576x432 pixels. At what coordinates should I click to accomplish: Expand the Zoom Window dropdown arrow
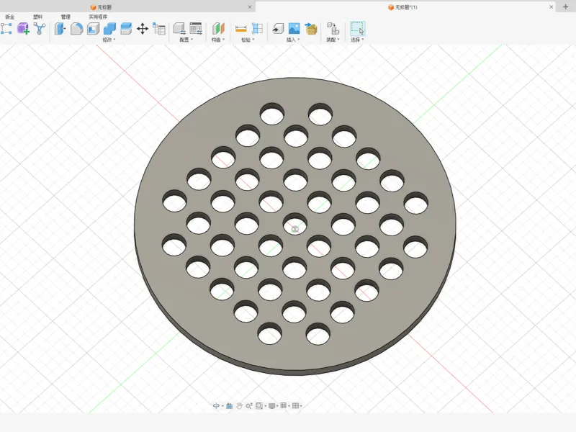point(265,406)
